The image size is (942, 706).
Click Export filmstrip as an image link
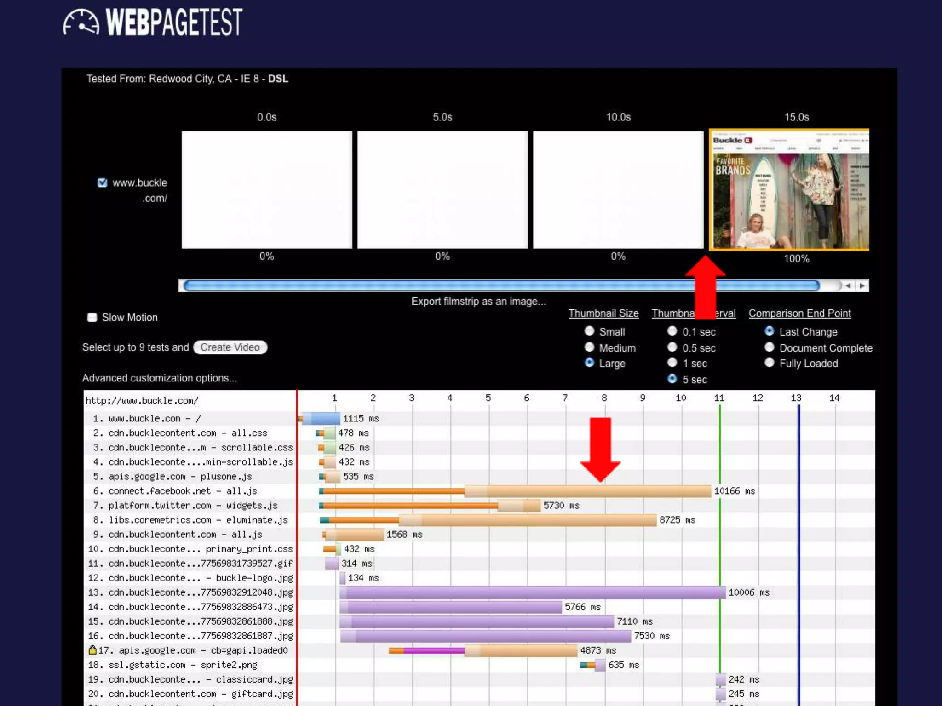tap(478, 302)
